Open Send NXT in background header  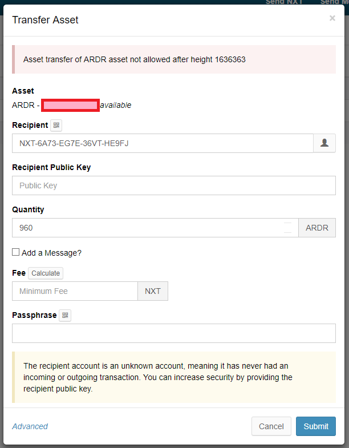284,2
